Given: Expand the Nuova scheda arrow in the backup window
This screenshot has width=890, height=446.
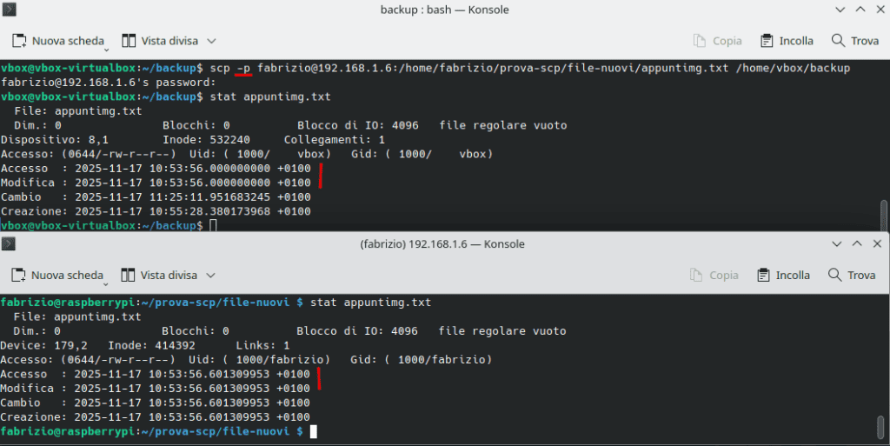Looking at the screenshot, I should tap(104, 48).
